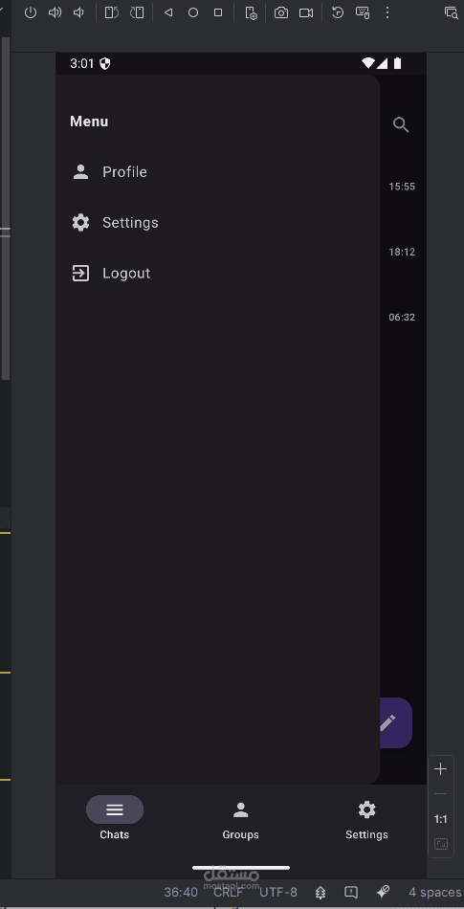Tap the emulator back triangle button
464x909 pixels.
168,12
